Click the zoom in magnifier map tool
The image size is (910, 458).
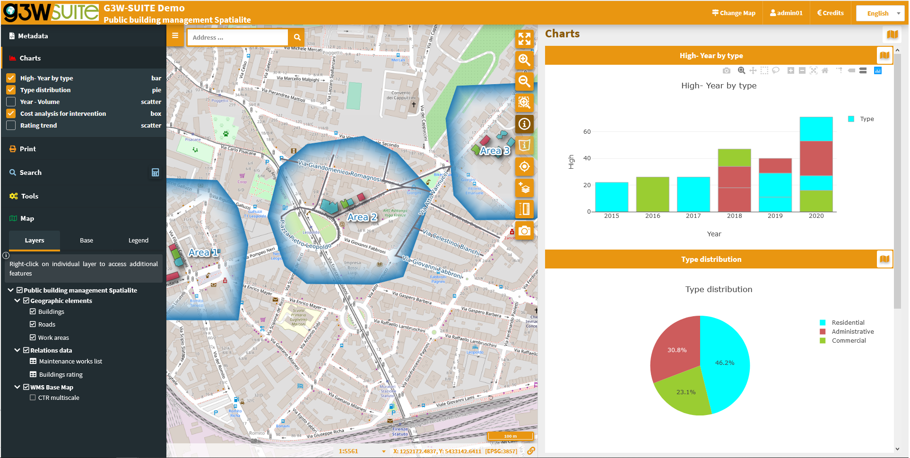pyautogui.click(x=524, y=60)
